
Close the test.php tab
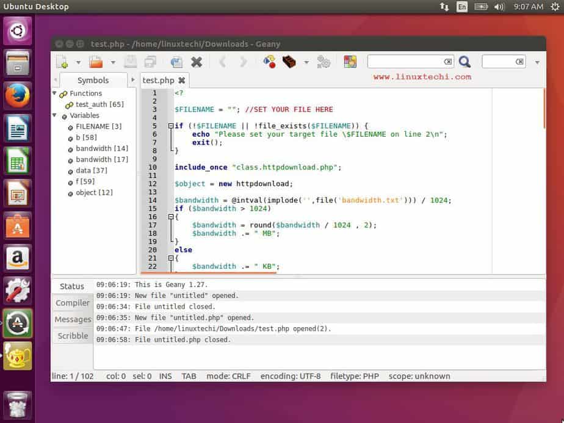(x=182, y=80)
